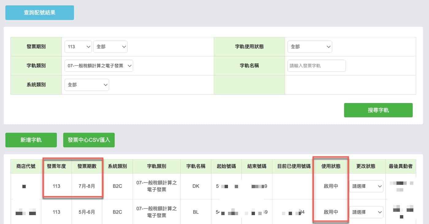Click the 發票中心CSV匯入 button
This screenshot has height=224, width=429.
(89, 140)
